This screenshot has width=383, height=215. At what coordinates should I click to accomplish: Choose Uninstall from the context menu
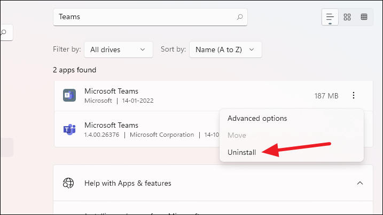pos(241,153)
